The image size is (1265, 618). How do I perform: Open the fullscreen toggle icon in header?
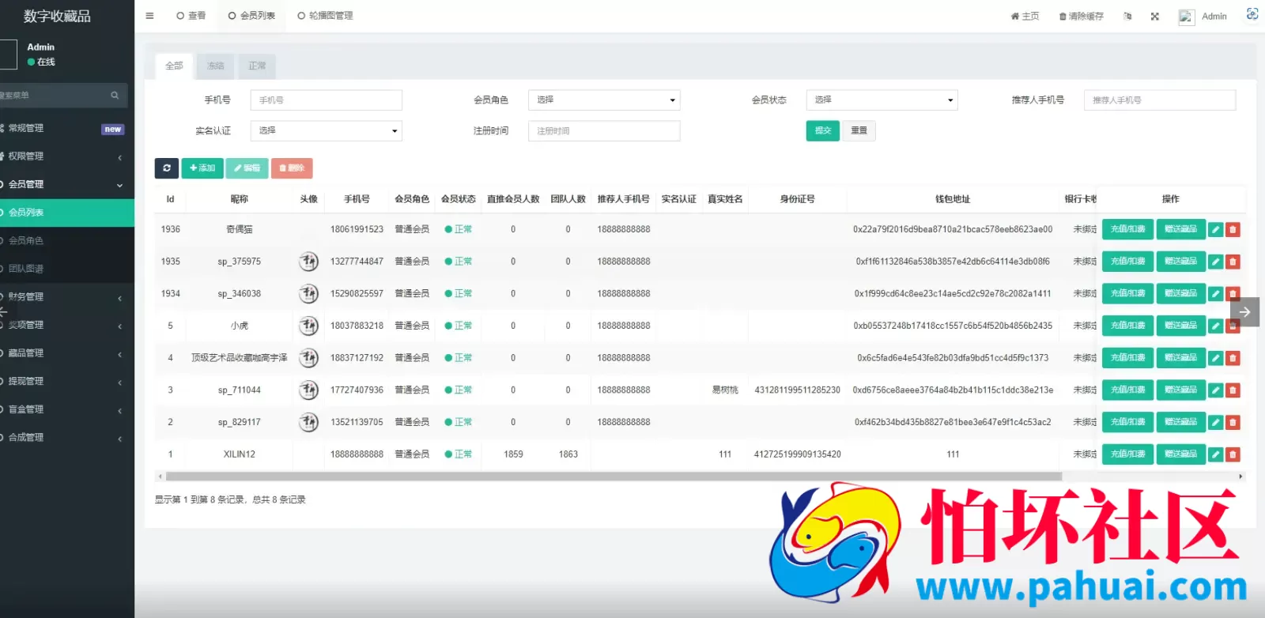pos(1154,16)
